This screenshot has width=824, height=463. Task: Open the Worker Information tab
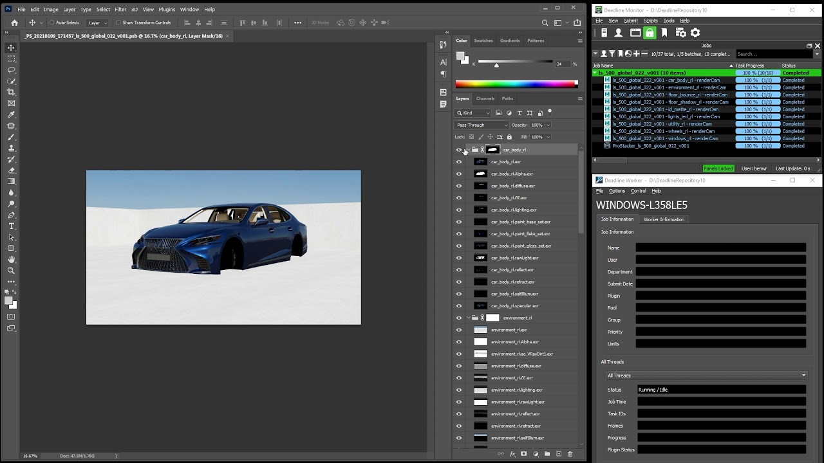(x=664, y=219)
